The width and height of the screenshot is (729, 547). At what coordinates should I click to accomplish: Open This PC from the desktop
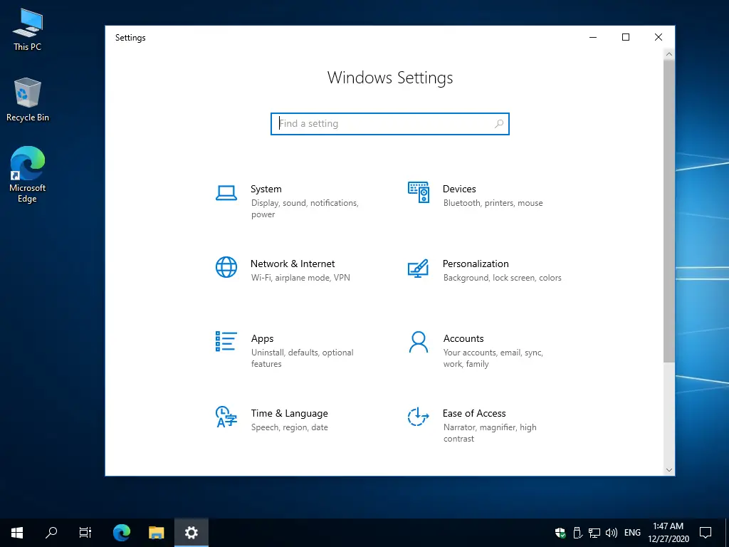27,28
